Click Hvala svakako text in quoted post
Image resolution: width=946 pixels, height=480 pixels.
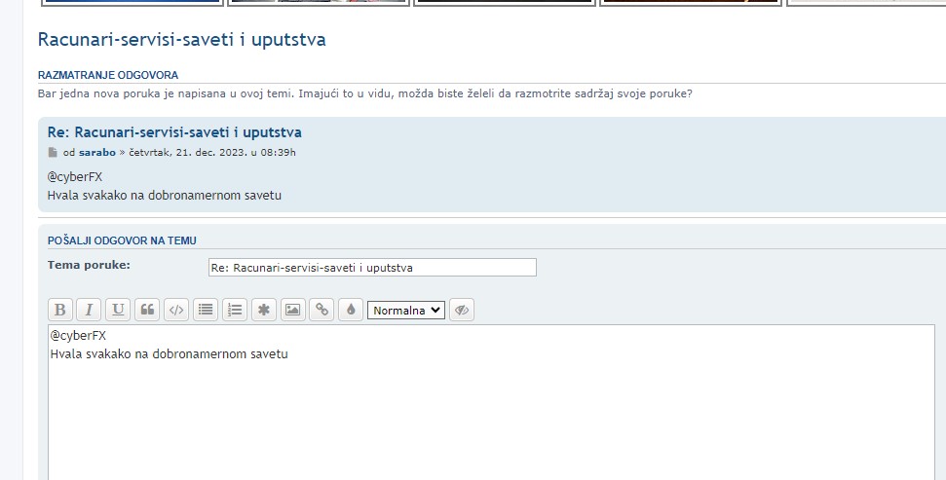point(164,196)
